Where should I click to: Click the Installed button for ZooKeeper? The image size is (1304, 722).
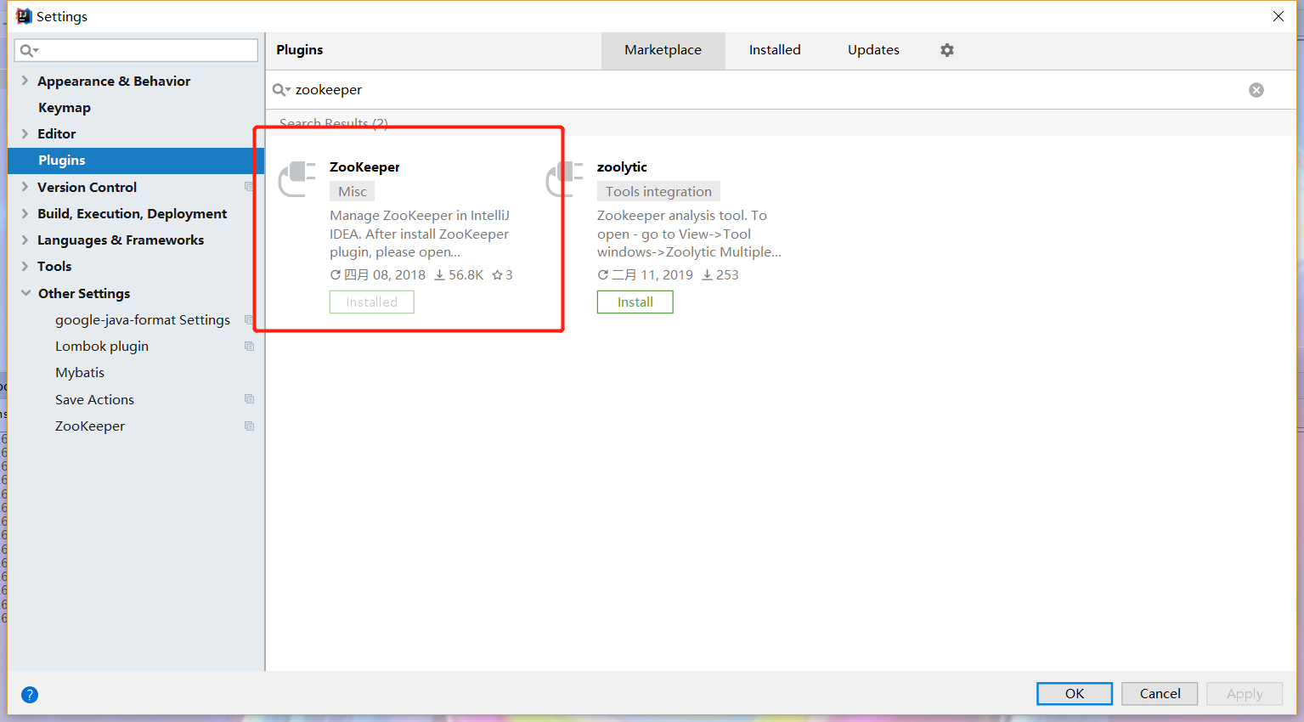(x=372, y=302)
